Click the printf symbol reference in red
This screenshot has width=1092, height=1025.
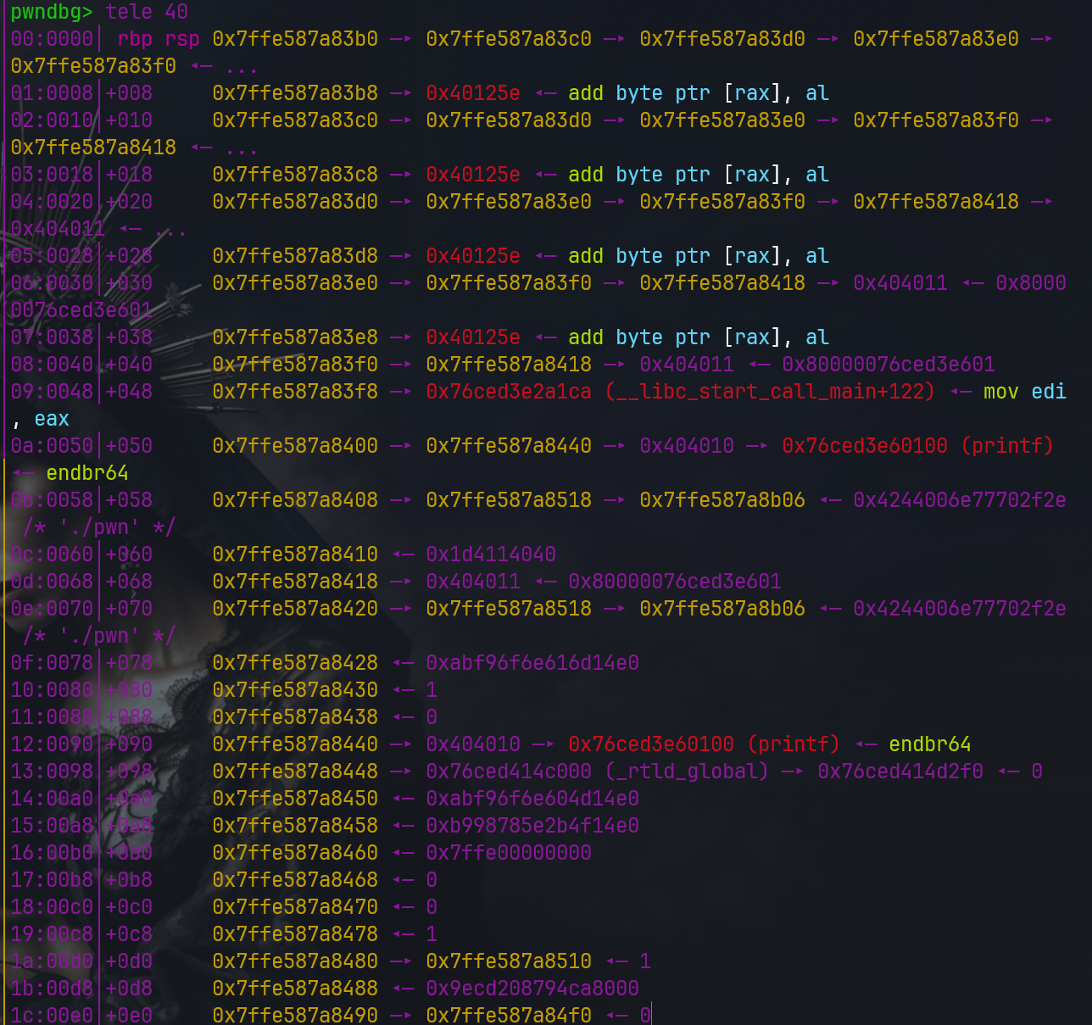coord(1008,445)
